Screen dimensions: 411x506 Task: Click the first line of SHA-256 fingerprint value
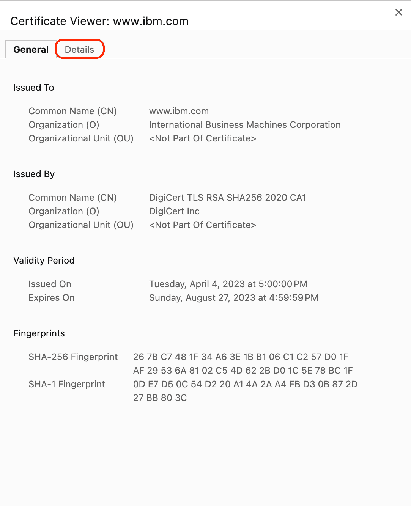241,357
